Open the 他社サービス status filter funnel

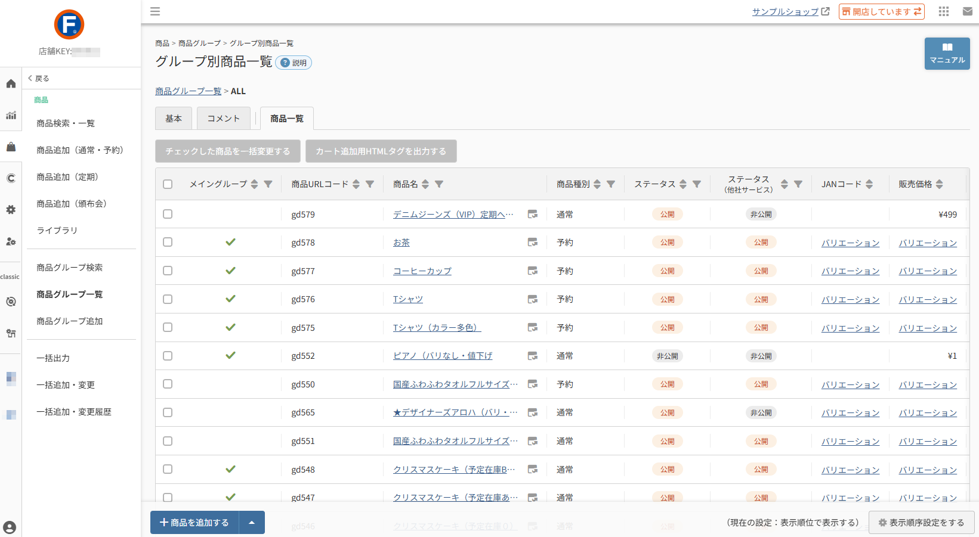point(798,184)
